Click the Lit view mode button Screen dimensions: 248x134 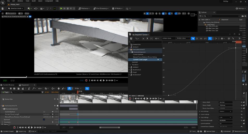(x=21, y=14)
